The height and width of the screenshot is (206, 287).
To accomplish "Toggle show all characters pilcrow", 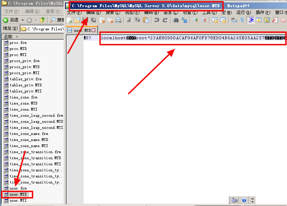I will click(x=242, y=20).
